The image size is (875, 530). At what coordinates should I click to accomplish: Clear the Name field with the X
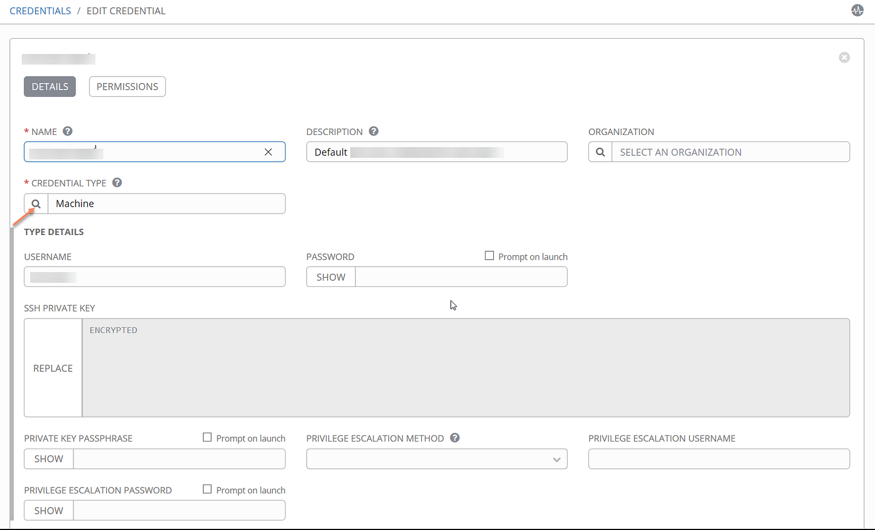(268, 152)
